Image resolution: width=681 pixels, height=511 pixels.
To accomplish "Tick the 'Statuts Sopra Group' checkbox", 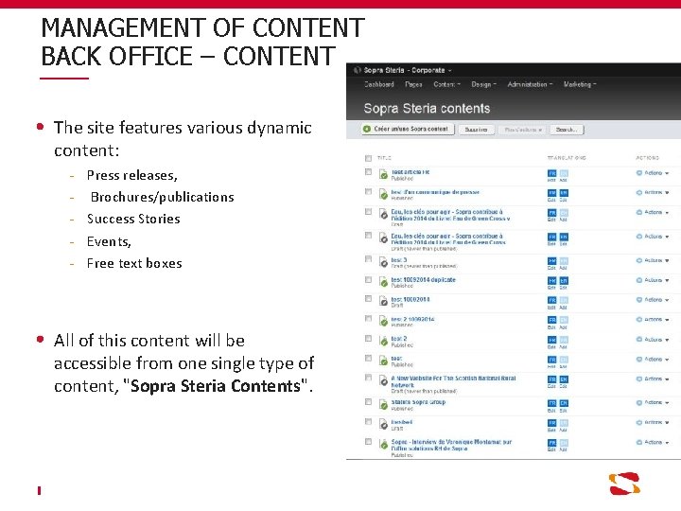I will 368,402.
